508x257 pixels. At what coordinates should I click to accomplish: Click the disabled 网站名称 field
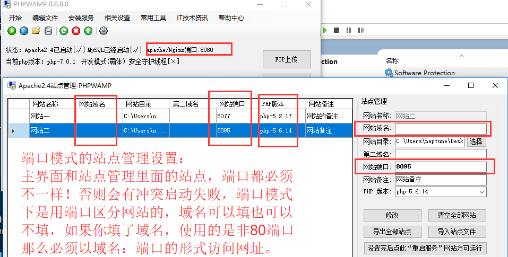point(441,116)
